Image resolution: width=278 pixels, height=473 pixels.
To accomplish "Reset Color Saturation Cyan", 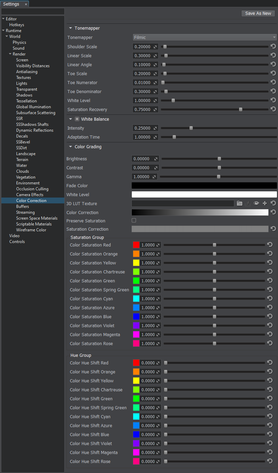I will tap(270, 299).
